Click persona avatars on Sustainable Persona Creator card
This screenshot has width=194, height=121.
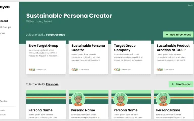coord(75,70)
